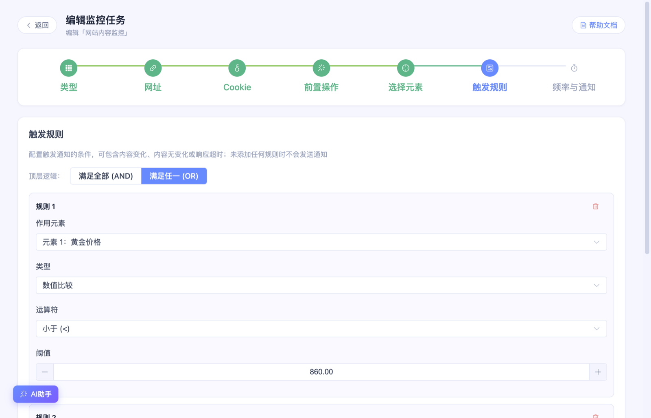This screenshot has width=651, height=418.
Task: Click the 选择元素 target step icon
Action: pos(406,68)
